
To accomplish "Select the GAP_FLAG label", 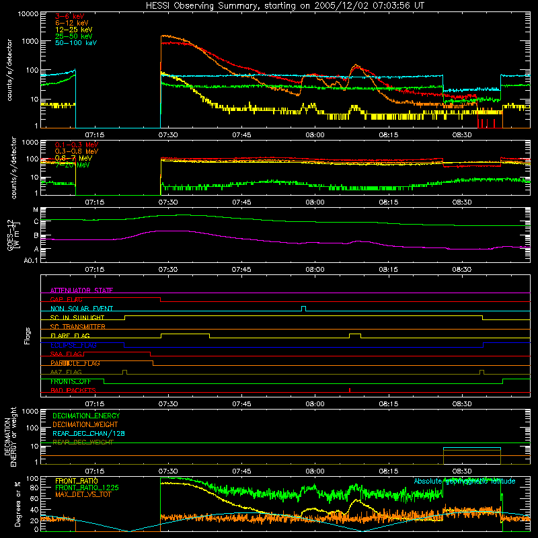I will 66,299.
